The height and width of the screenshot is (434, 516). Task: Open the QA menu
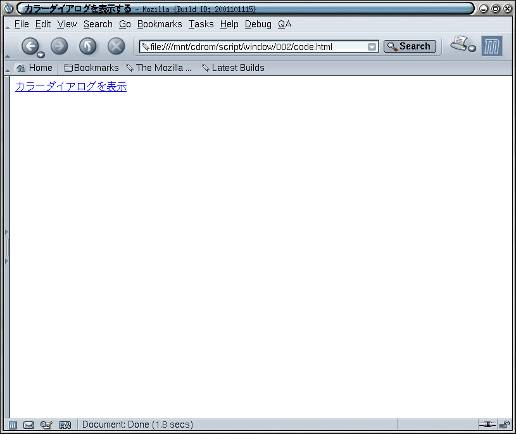pos(284,24)
